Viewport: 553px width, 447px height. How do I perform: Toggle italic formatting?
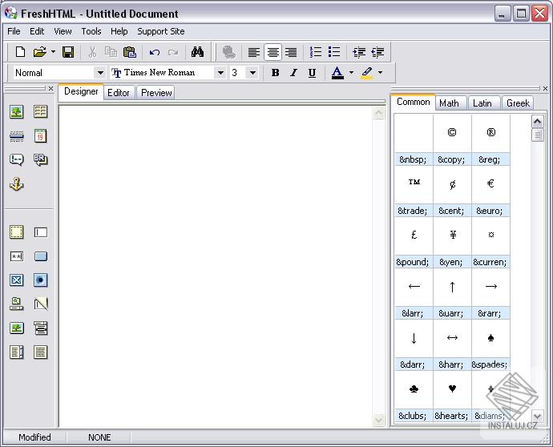click(x=293, y=73)
